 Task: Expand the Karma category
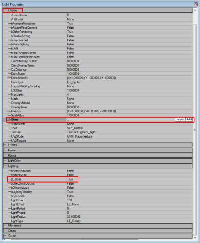coord(5,155)
